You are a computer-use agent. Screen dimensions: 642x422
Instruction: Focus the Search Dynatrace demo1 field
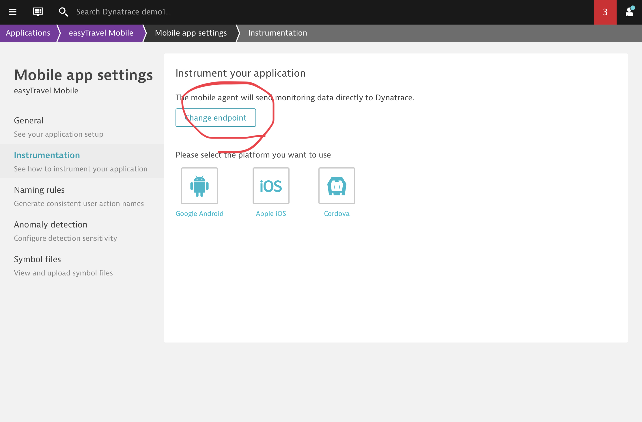point(124,12)
